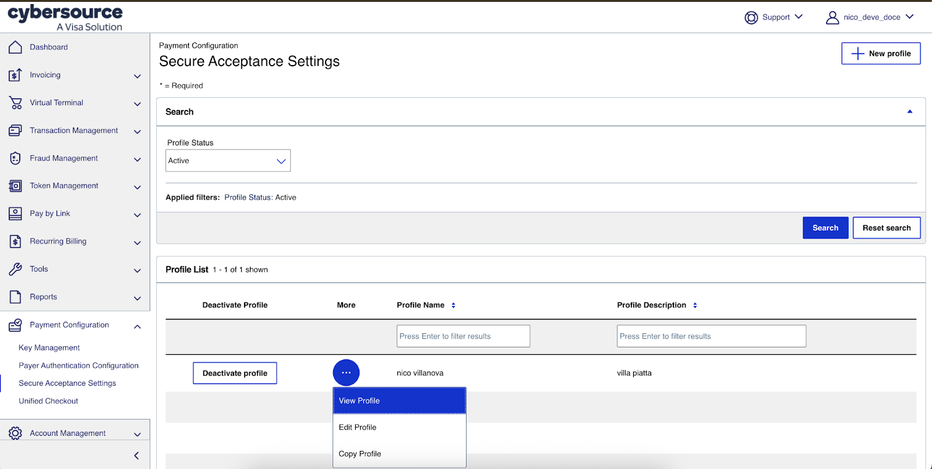Open the Key Management link

coord(50,348)
